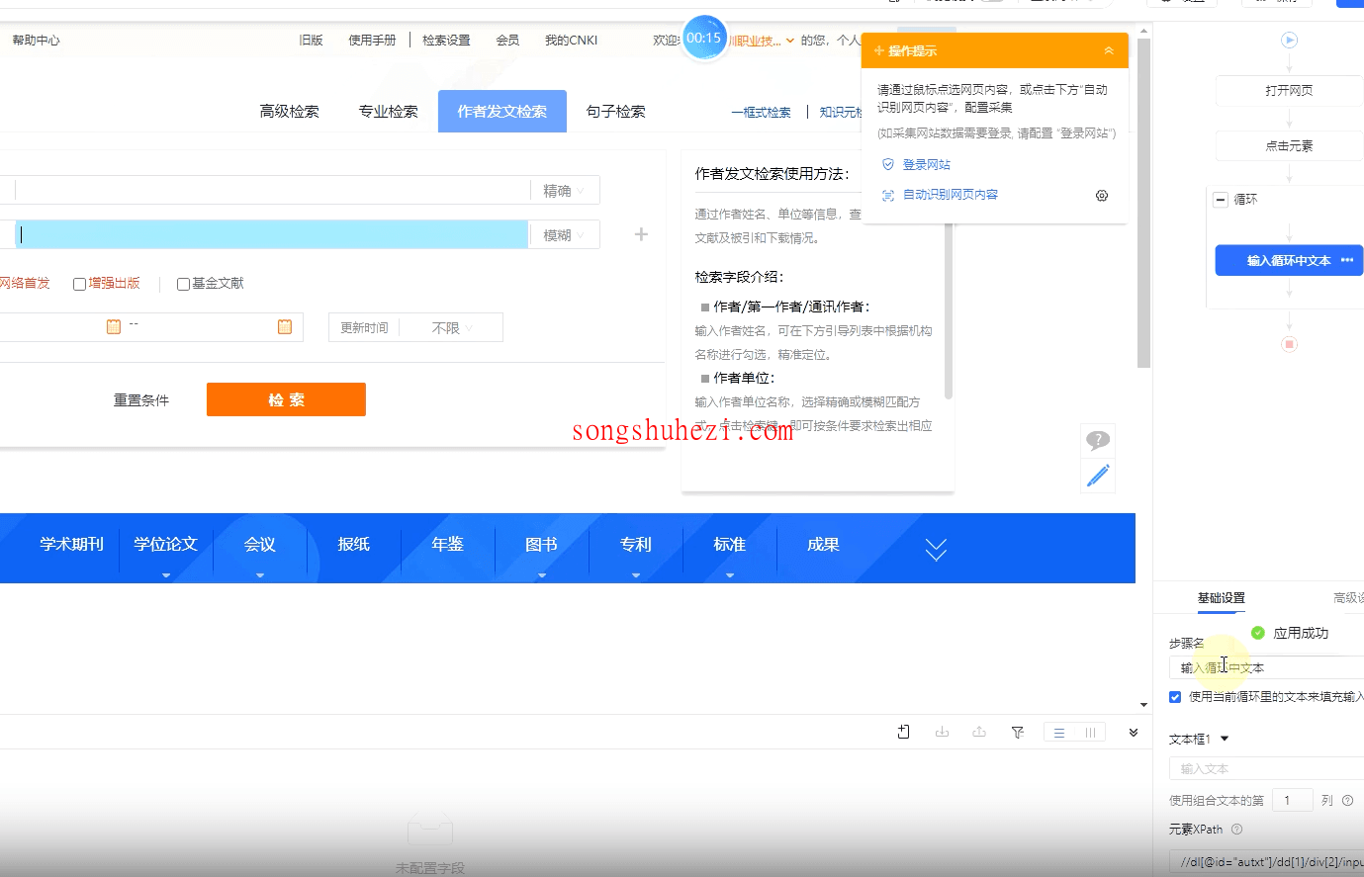The image size is (1364, 877).
Task: Click the add field icon in data toolbar
Action: pyautogui.click(x=903, y=732)
